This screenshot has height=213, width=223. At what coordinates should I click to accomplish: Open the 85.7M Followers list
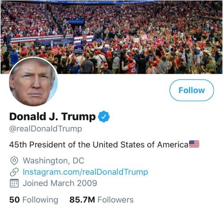[x=101, y=200]
